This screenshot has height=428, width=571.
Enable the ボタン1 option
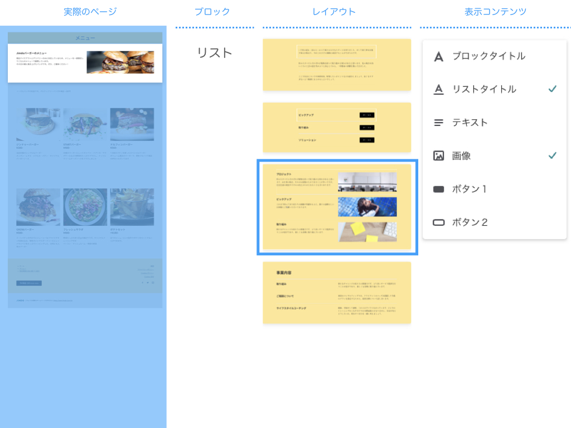[495, 189]
